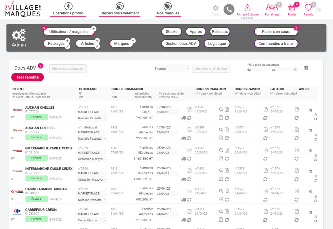Click the percent avoir icon for order n°5303

(311, 110)
